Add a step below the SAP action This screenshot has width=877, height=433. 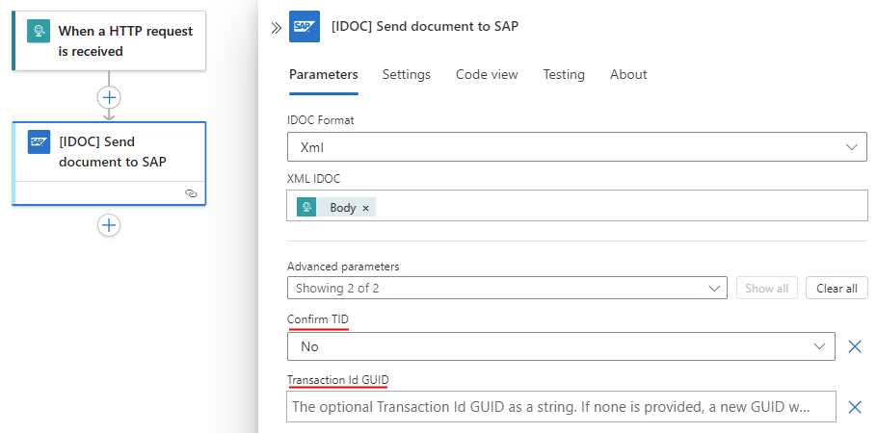(x=109, y=225)
